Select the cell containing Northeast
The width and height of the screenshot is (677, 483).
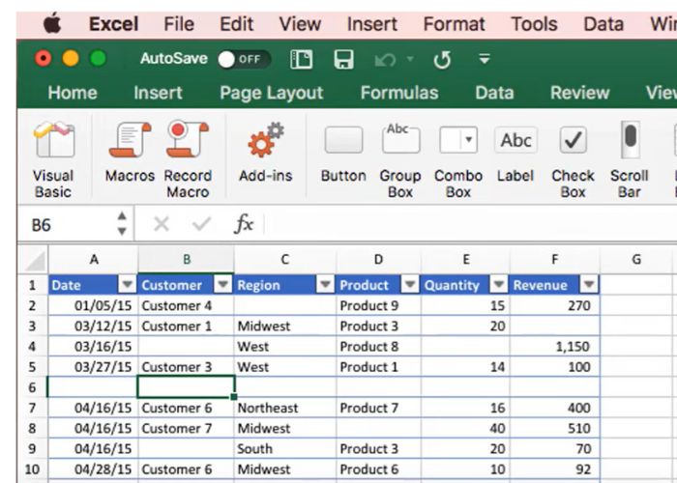click(285, 408)
